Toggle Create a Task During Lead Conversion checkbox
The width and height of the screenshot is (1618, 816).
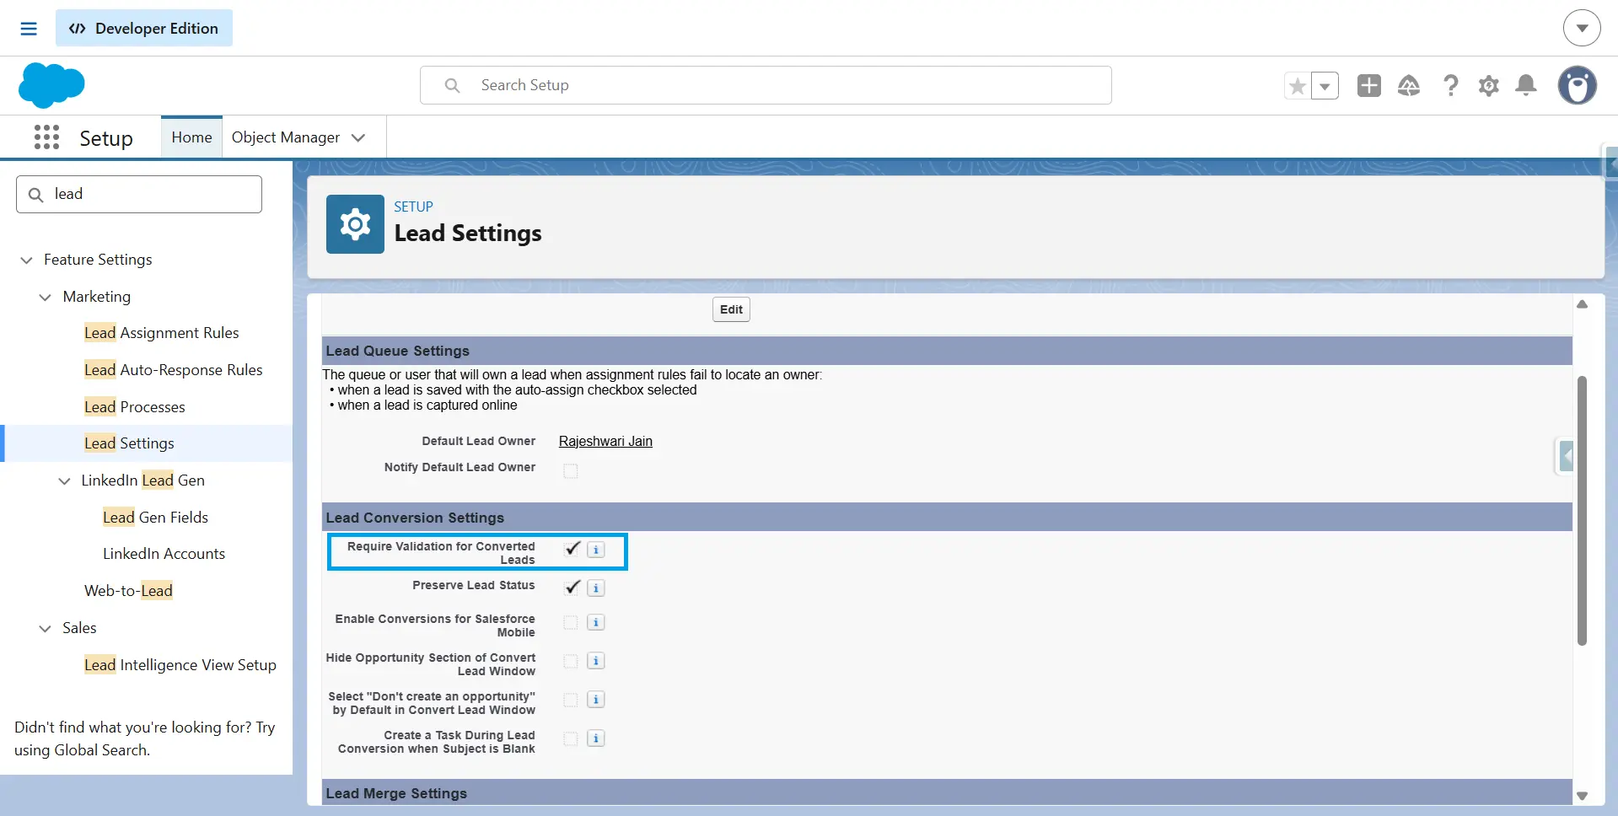(571, 738)
